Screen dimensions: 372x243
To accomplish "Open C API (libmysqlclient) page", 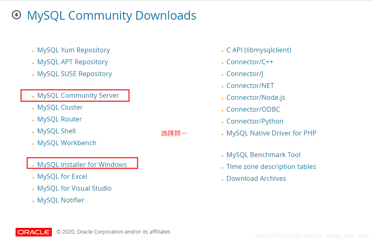I will 259,49.
